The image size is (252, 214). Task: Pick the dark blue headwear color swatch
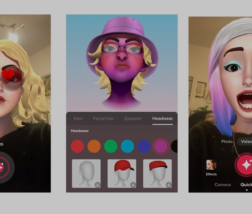pos(144,146)
